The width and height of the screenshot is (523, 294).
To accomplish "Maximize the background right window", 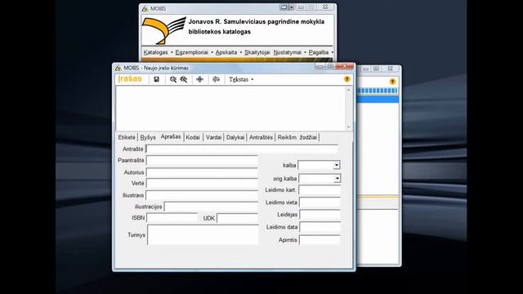I will (376, 69).
